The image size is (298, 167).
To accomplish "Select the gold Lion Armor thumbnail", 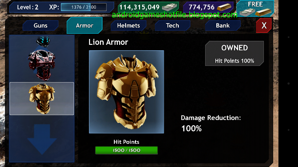I will (x=42, y=99).
